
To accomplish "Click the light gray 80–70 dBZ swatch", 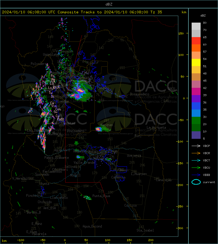I will tap(196, 26).
